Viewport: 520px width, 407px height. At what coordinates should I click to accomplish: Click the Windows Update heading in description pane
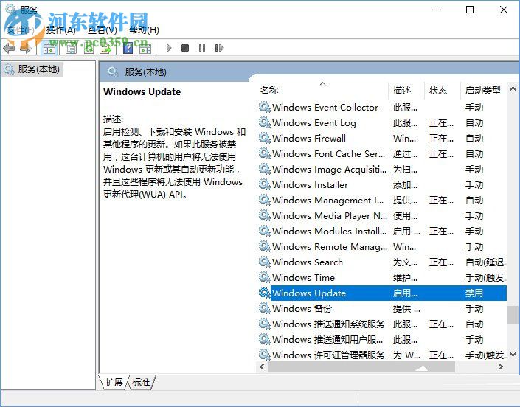click(x=142, y=92)
